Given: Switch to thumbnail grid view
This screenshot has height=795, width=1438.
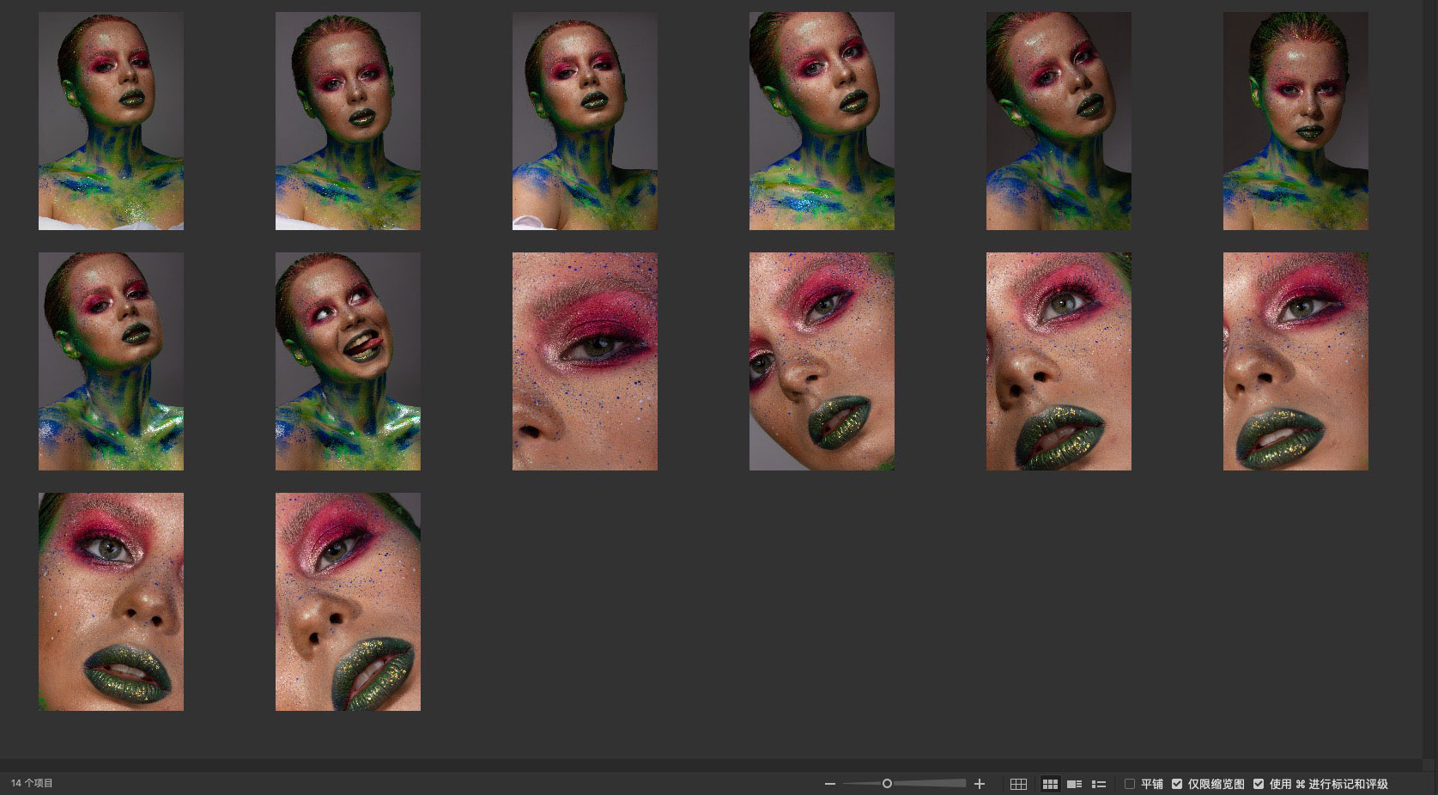Looking at the screenshot, I should (x=1049, y=784).
